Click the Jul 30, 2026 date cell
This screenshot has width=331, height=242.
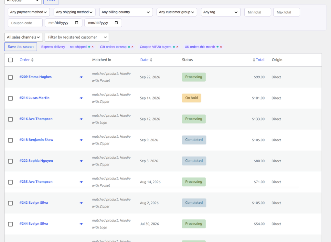point(149,224)
